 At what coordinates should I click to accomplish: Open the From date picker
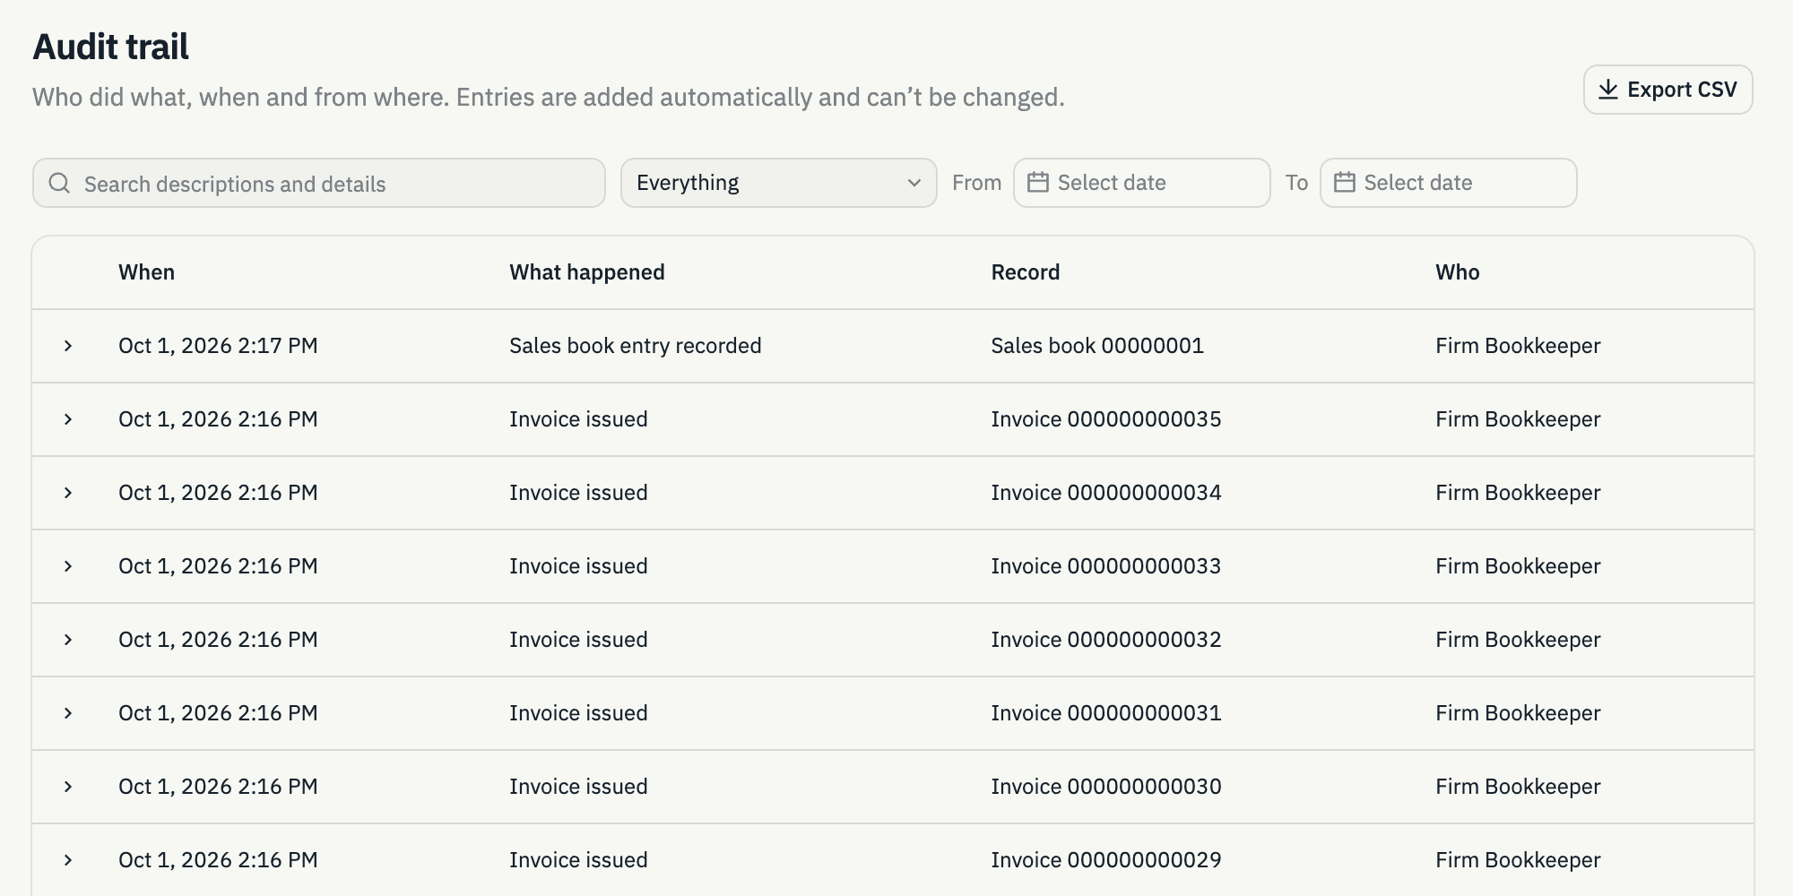[x=1141, y=183]
